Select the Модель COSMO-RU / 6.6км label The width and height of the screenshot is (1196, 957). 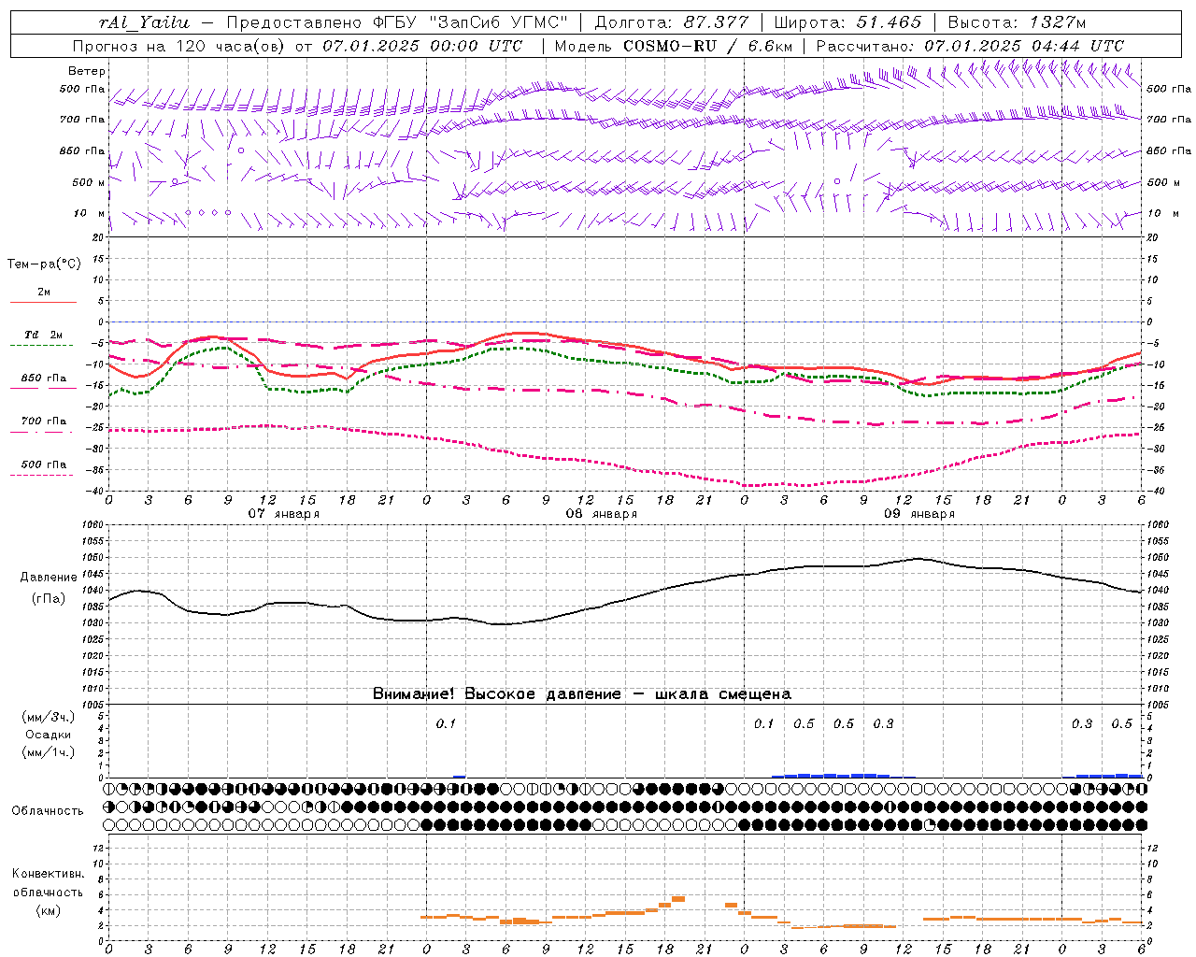[673, 46]
